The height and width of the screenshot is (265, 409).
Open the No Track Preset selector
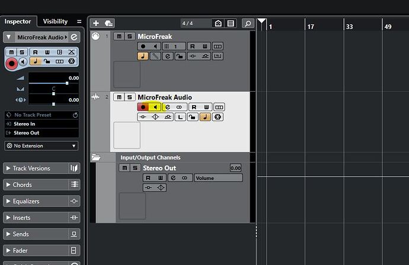point(41,115)
